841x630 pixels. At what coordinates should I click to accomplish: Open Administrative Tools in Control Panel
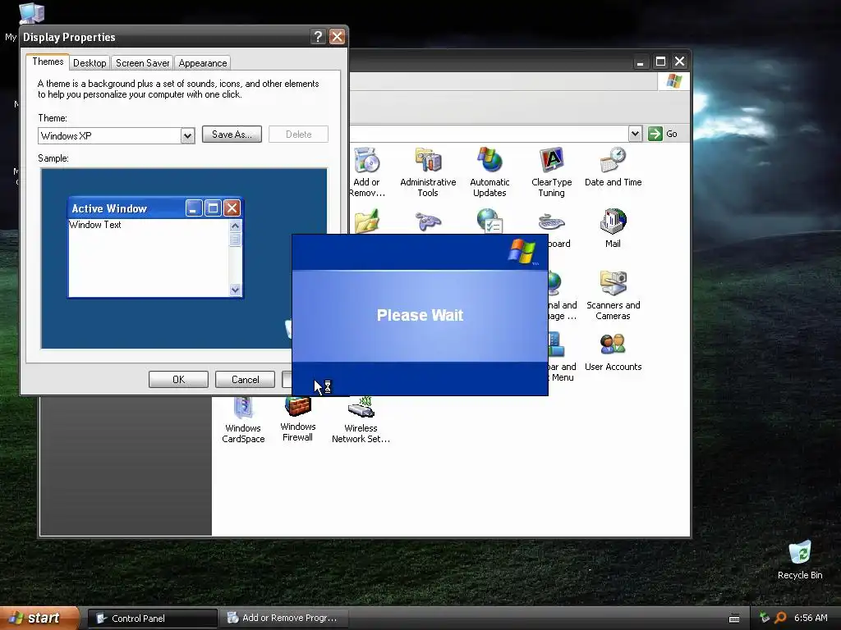(x=428, y=171)
